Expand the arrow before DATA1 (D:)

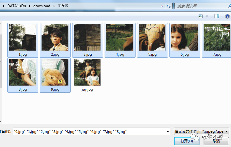(4, 6)
